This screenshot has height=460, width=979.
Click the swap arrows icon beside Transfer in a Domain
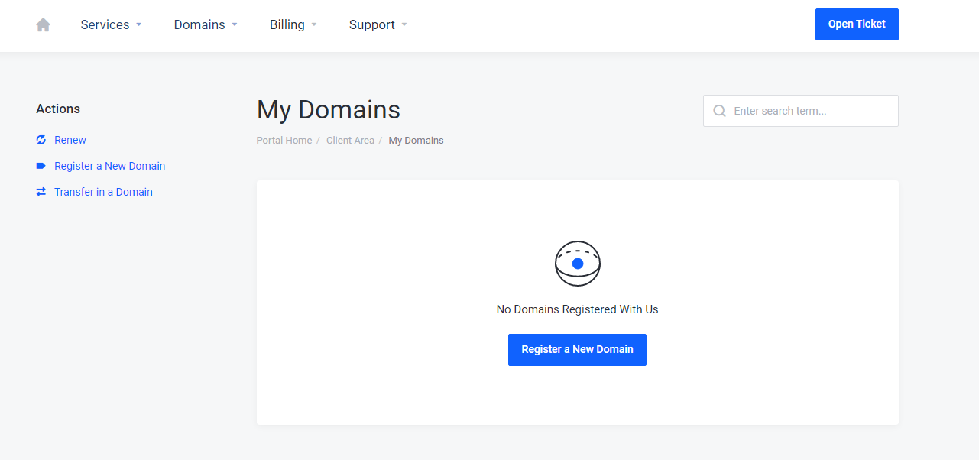coord(41,192)
